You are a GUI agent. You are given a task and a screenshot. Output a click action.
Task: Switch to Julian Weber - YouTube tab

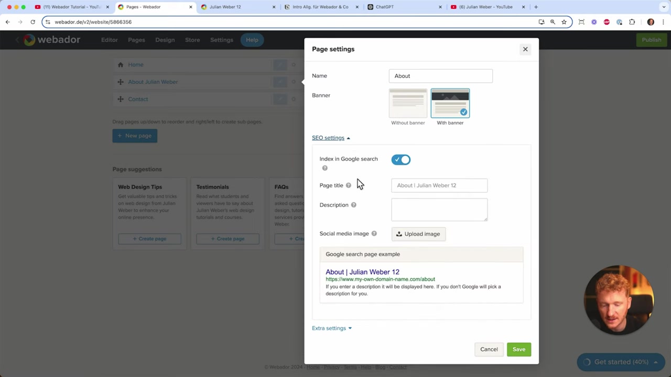coord(488,7)
